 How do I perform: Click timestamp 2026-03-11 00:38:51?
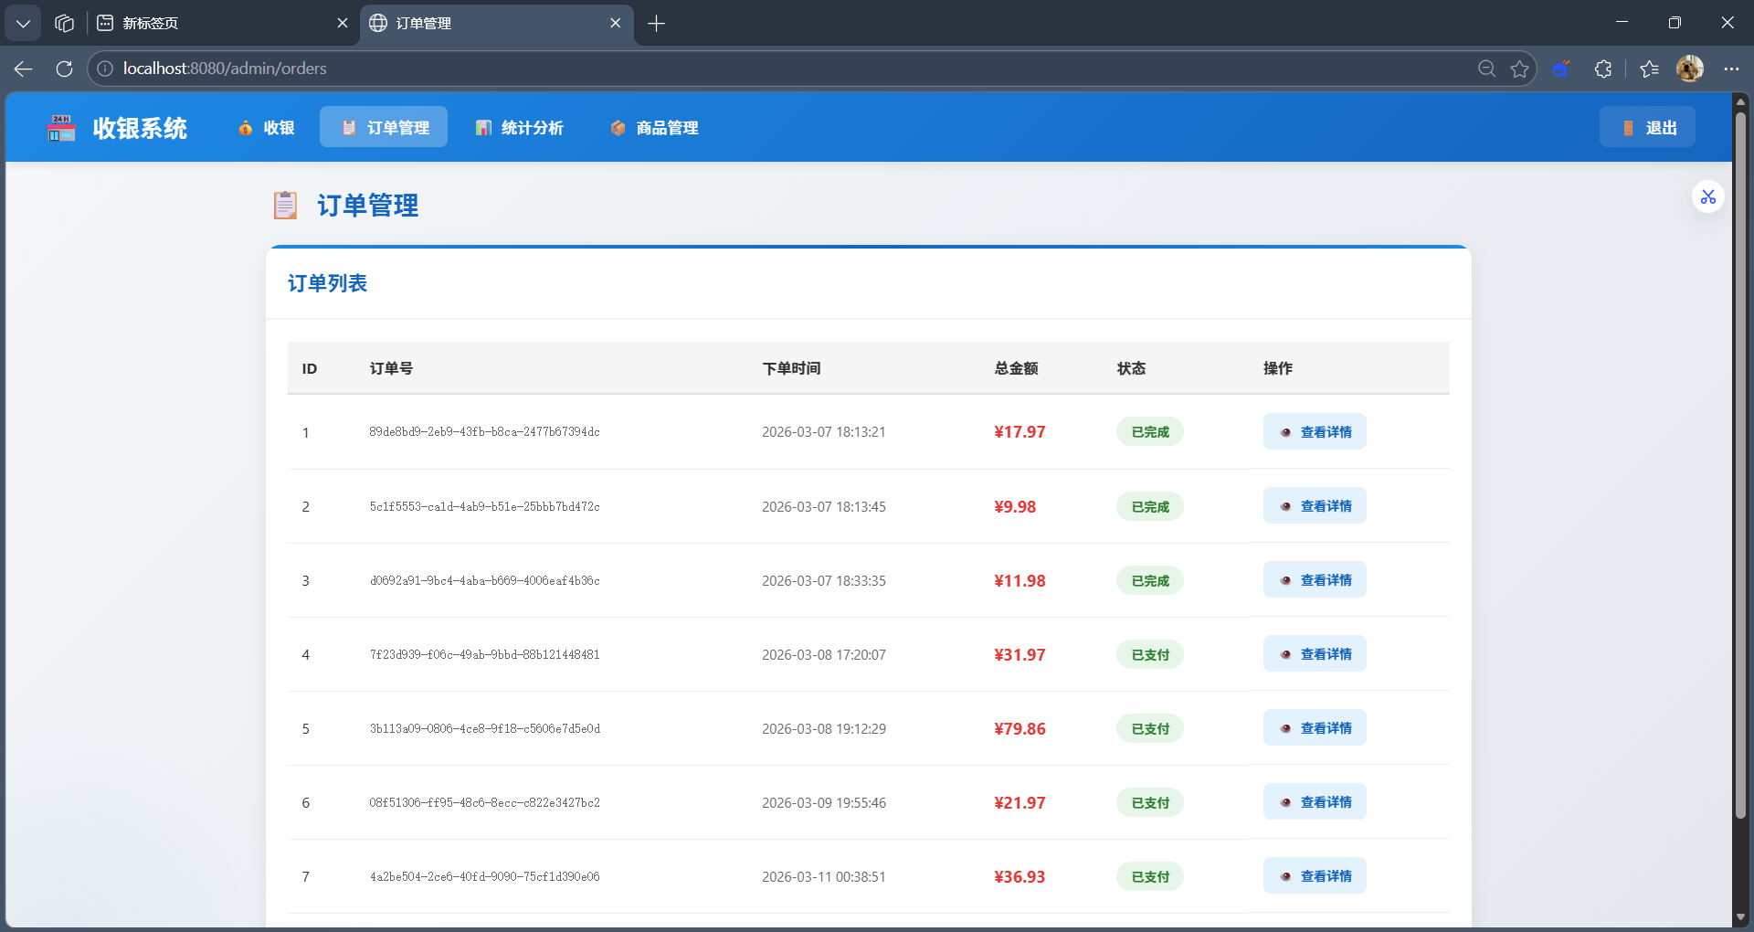pos(824,876)
